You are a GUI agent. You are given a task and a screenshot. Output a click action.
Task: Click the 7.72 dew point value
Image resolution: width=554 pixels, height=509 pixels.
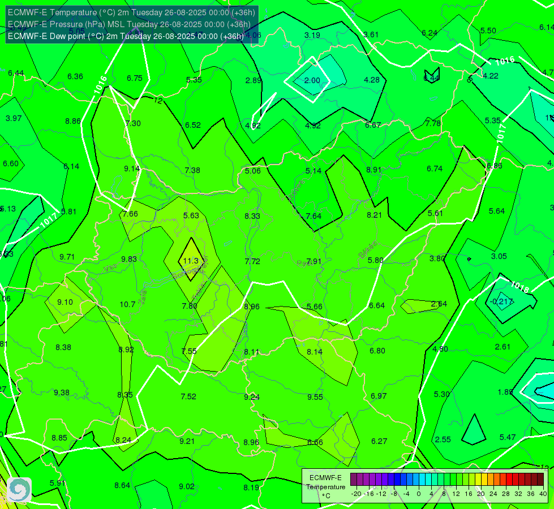coord(252,261)
